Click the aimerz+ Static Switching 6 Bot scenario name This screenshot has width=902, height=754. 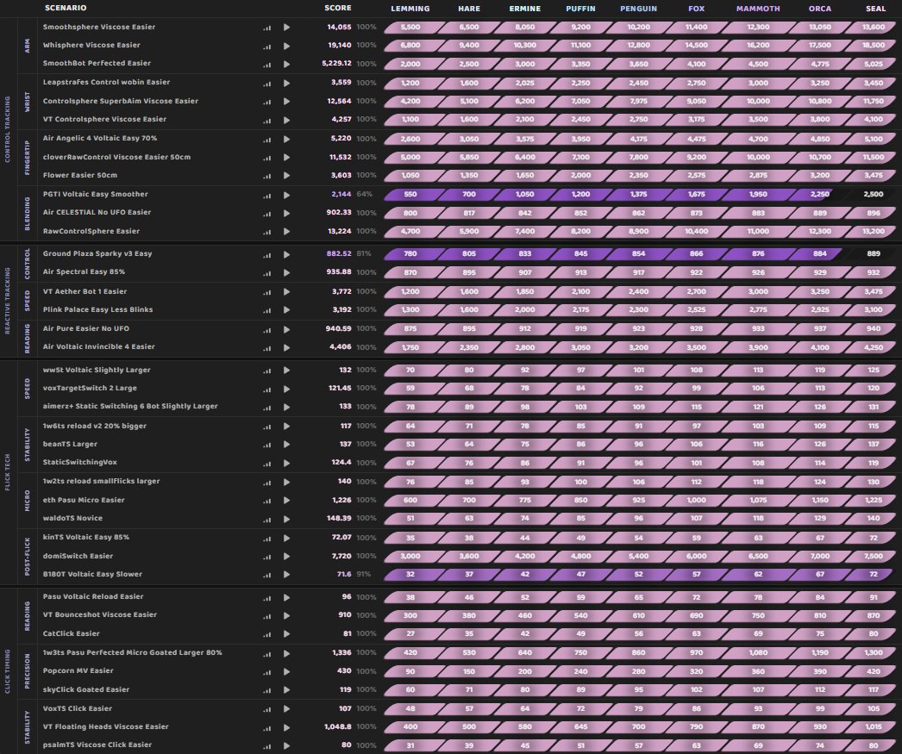(x=130, y=407)
